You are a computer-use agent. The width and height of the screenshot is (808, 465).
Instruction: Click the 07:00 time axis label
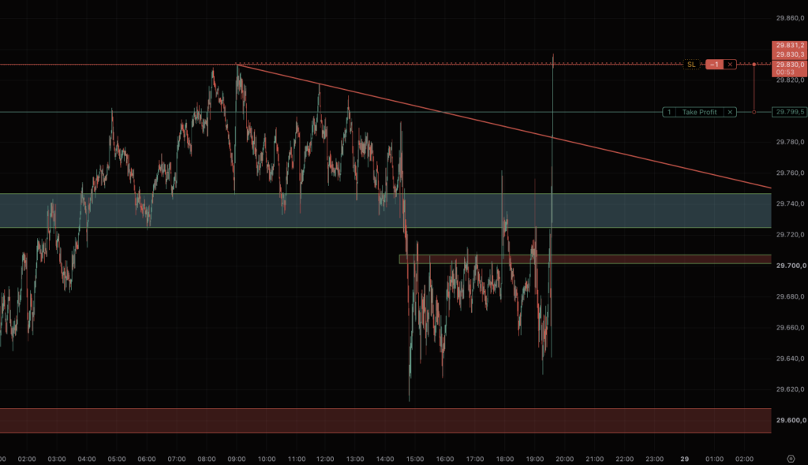click(x=176, y=459)
